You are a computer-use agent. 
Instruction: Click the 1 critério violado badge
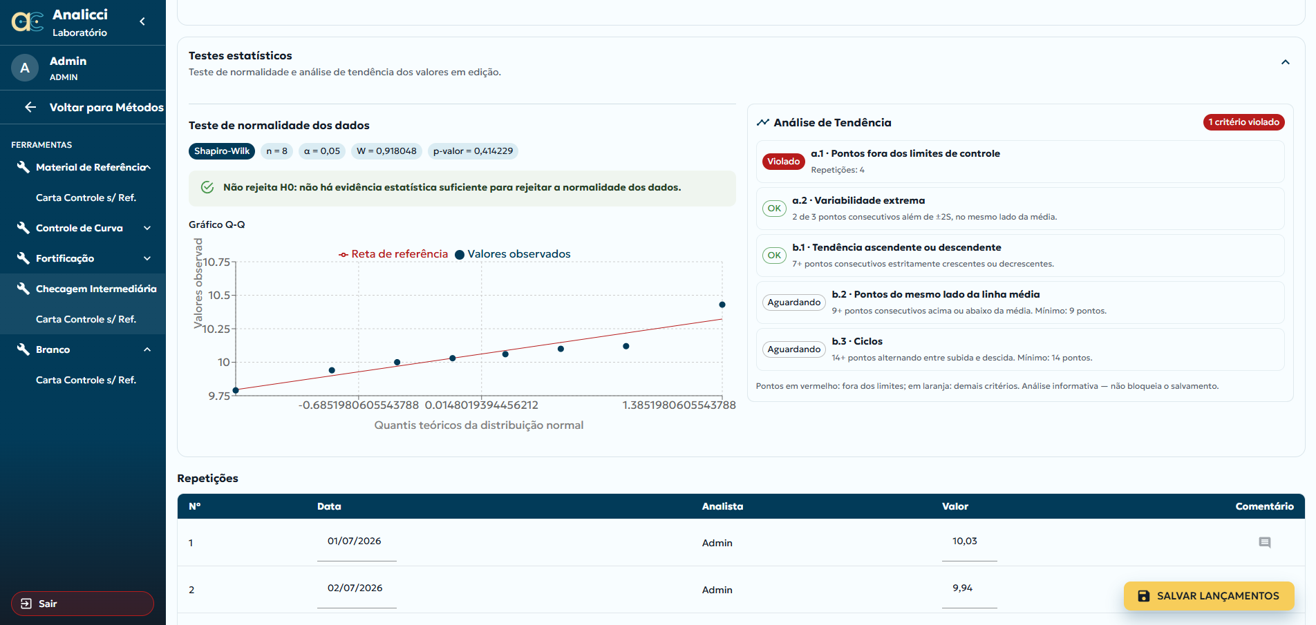[1244, 122]
